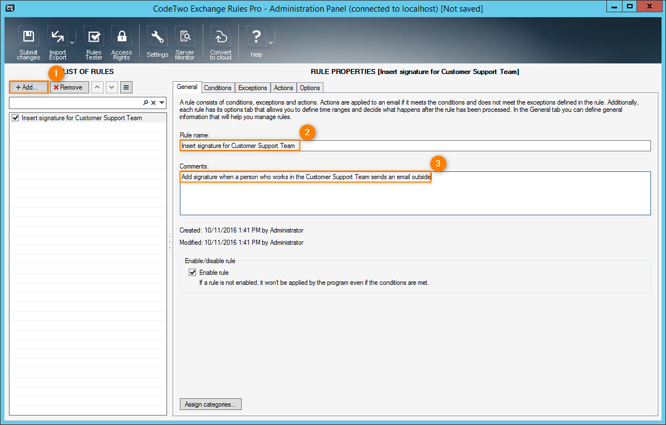666x425 pixels.
Task: Switch to the Conditions tab
Action: pyautogui.click(x=218, y=88)
